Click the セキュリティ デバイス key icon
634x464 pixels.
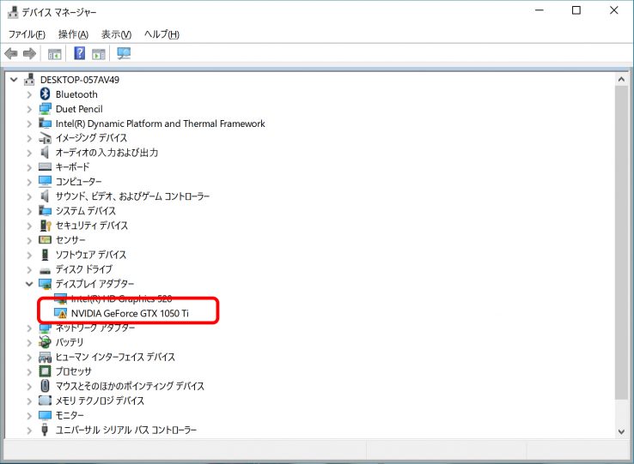pos(46,226)
